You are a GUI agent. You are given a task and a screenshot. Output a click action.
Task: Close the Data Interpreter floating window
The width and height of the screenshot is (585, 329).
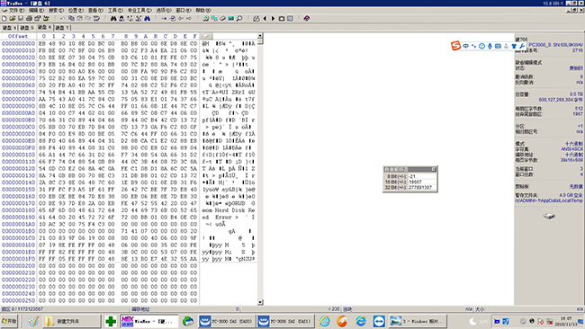pyautogui.click(x=434, y=169)
